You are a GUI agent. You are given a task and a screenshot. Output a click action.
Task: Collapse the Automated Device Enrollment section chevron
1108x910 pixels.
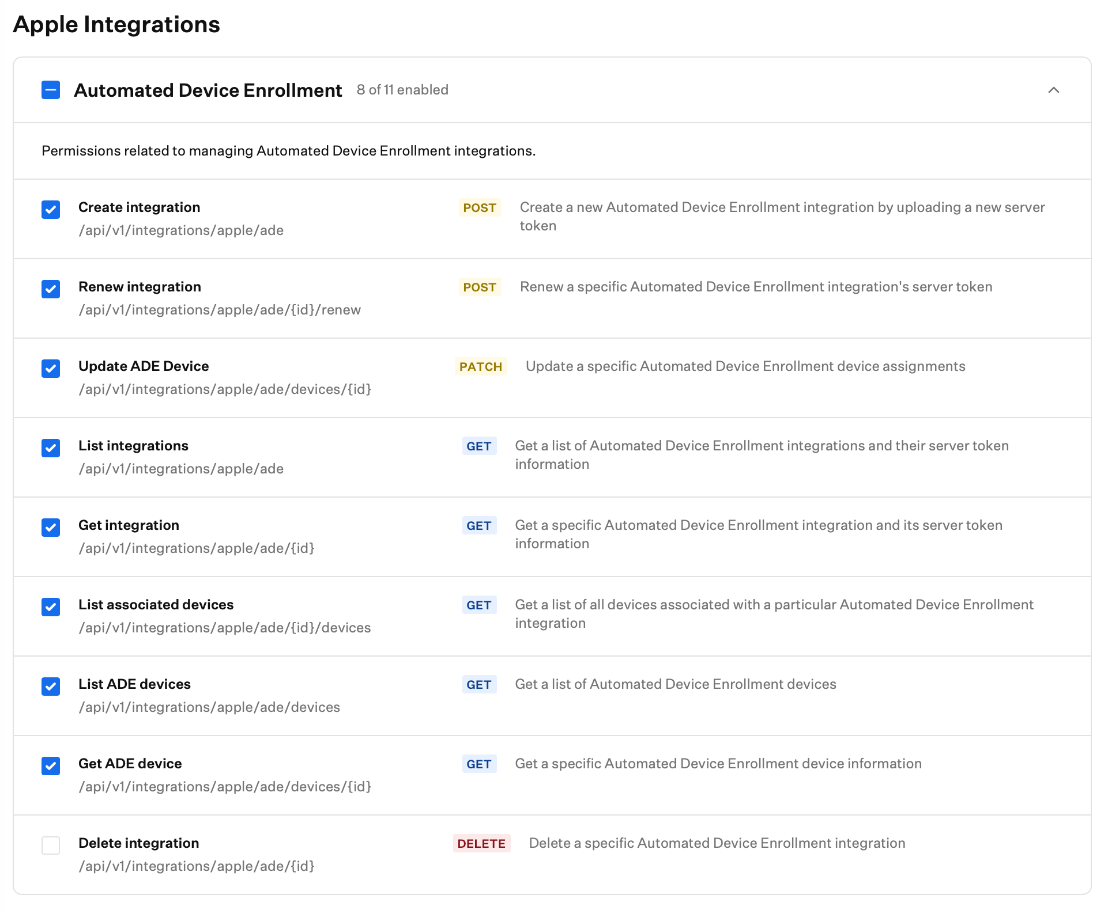(x=1053, y=90)
